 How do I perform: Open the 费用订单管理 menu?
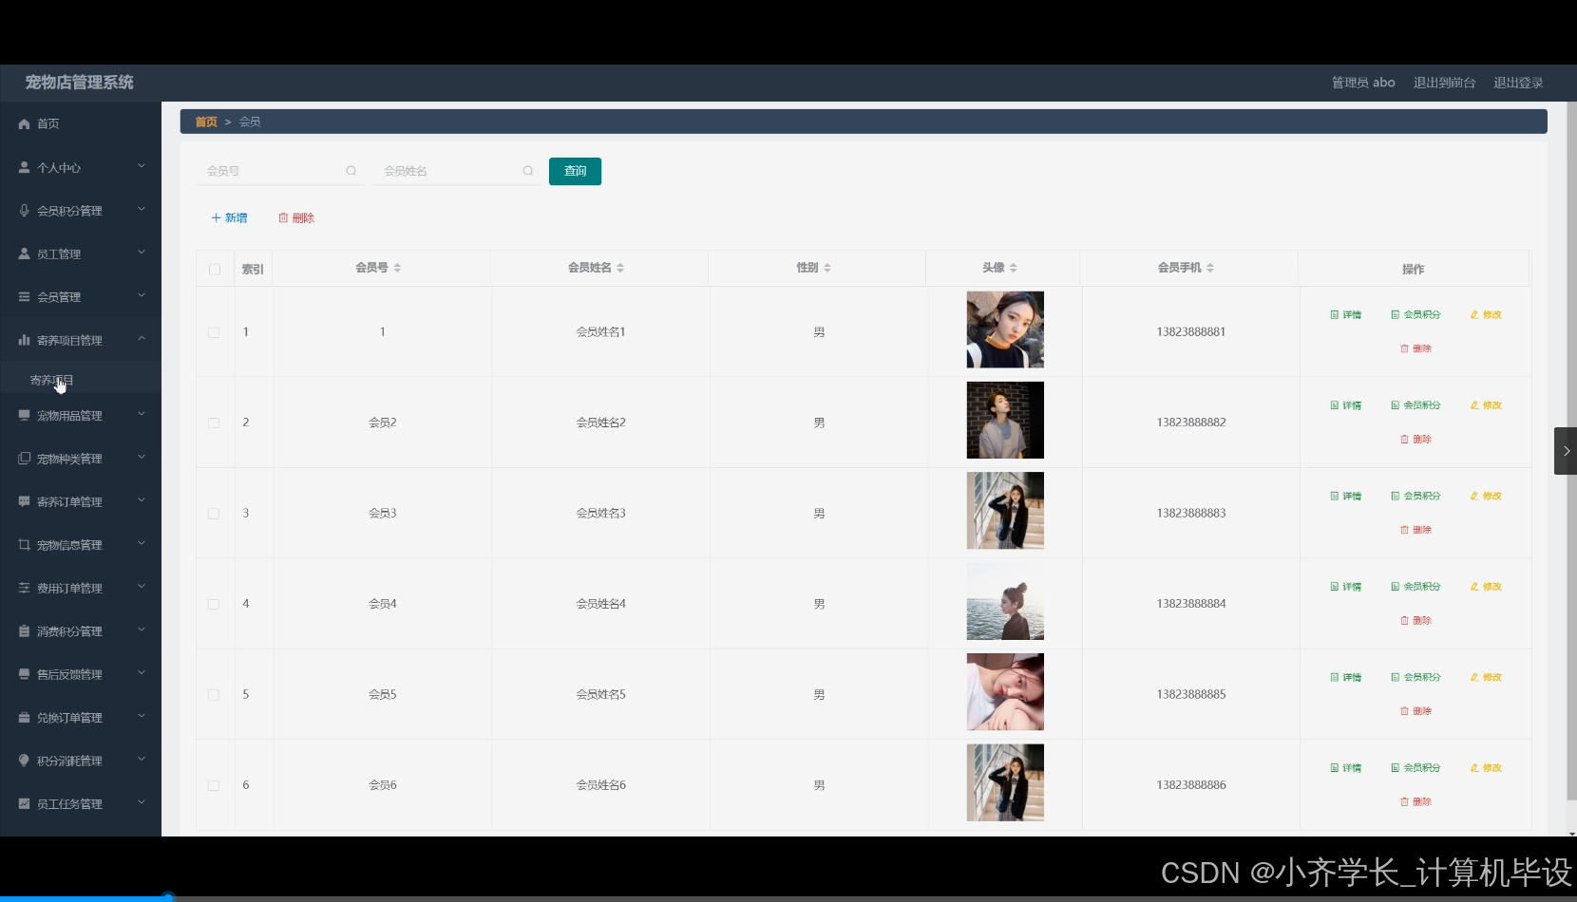pos(81,588)
